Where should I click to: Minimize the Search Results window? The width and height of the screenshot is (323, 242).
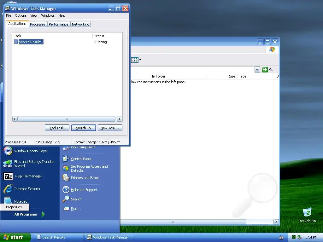[260, 42]
